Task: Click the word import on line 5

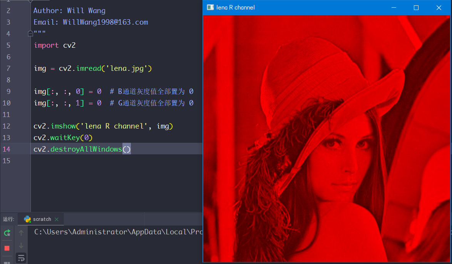Action: 46,45
